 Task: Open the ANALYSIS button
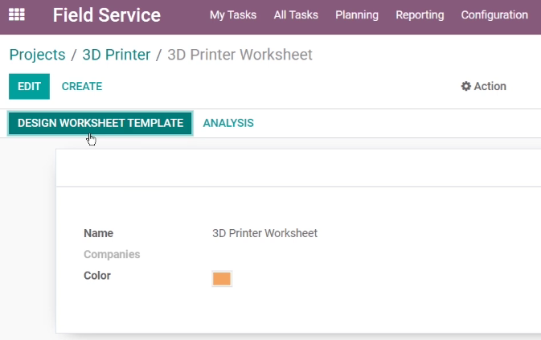coord(228,123)
